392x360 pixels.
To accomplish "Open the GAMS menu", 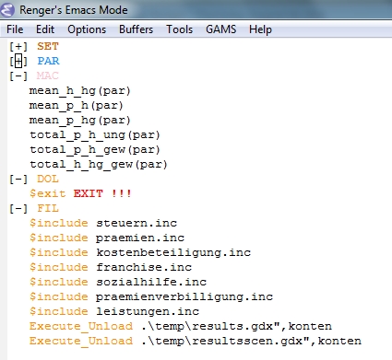I will [221, 29].
